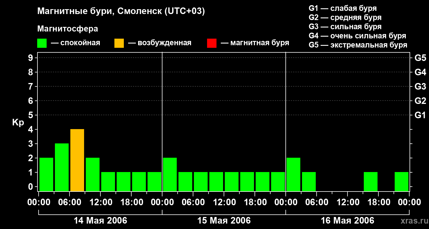Click the Kp 2 bar at 00:00 on 16 May

293,174
